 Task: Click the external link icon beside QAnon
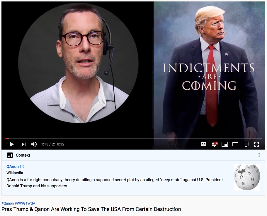(22, 167)
